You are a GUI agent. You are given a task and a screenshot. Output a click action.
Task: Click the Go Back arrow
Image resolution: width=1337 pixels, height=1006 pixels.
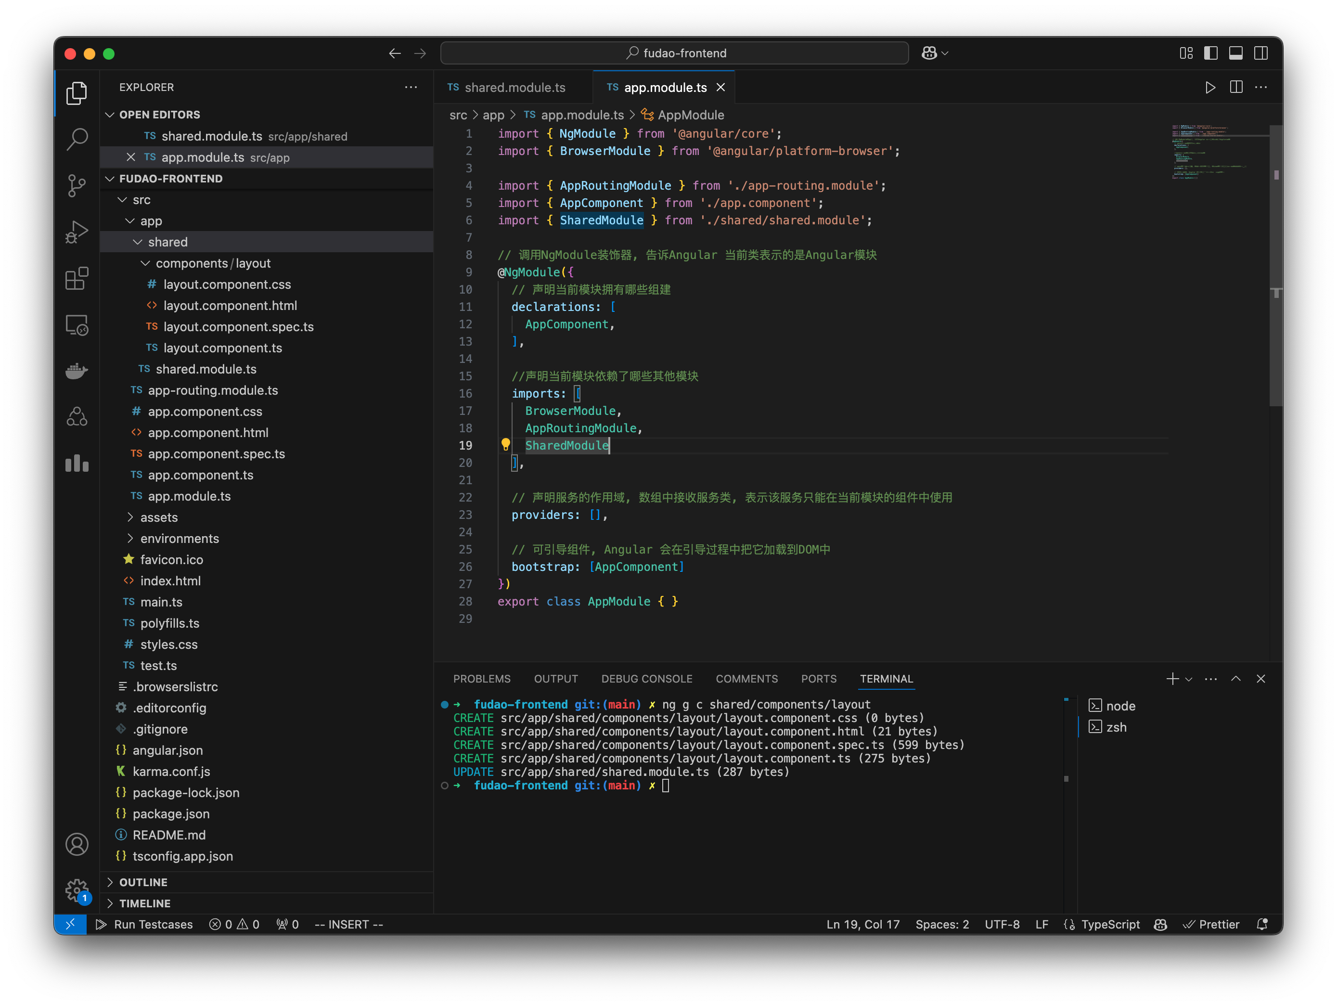coord(395,53)
